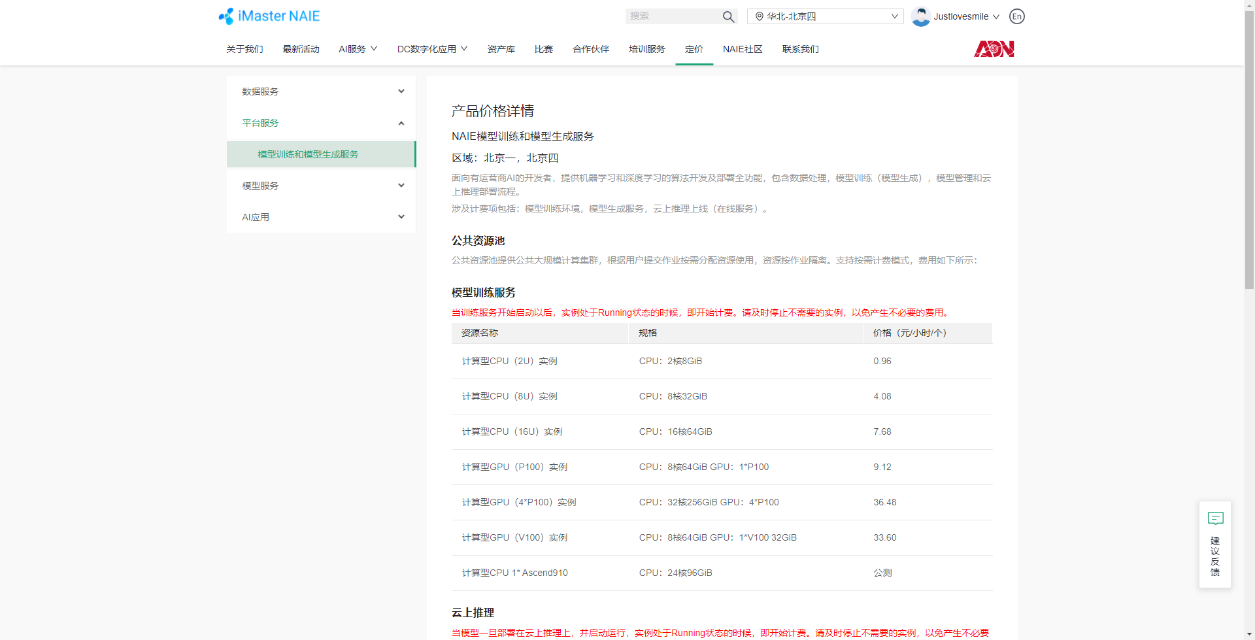Click the iMaster NAIE logo
1255x640 pixels.
coord(269,16)
